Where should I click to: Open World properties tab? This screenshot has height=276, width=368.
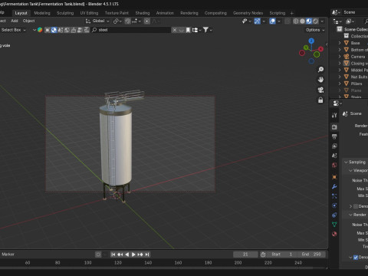[x=334, y=165]
